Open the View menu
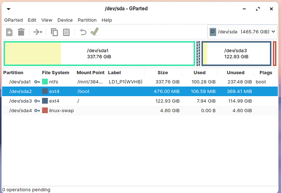281x193 pixels. point(47,20)
